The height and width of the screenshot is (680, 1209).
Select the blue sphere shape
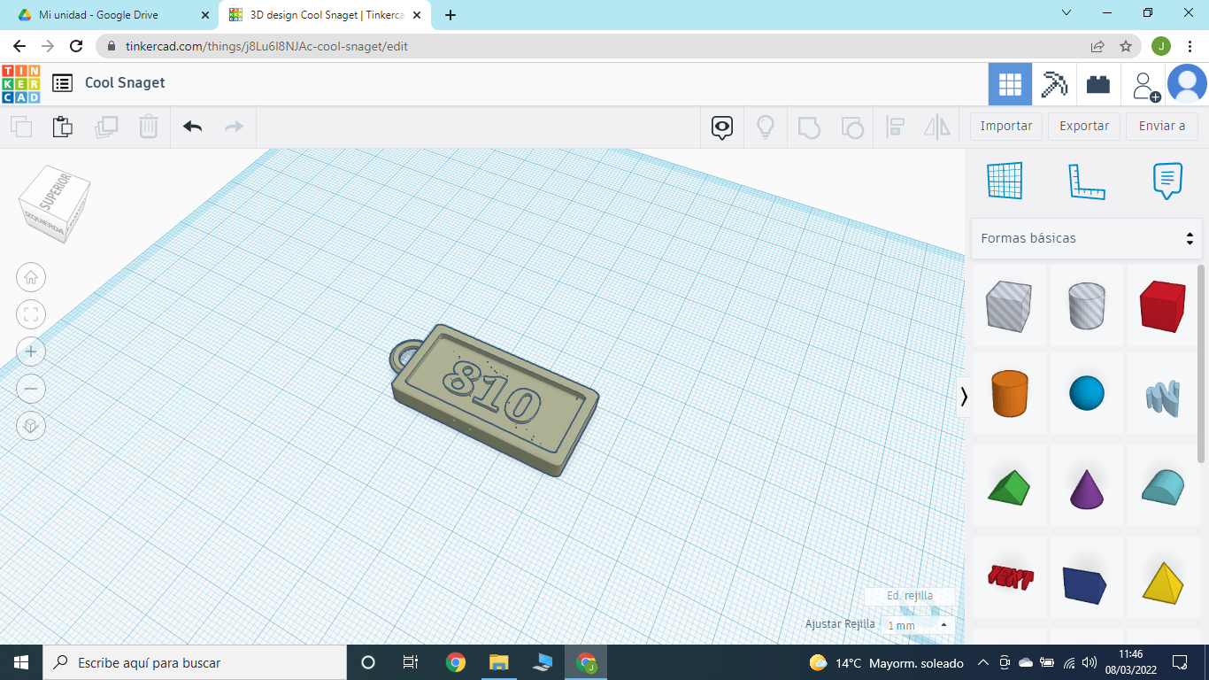point(1087,394)
